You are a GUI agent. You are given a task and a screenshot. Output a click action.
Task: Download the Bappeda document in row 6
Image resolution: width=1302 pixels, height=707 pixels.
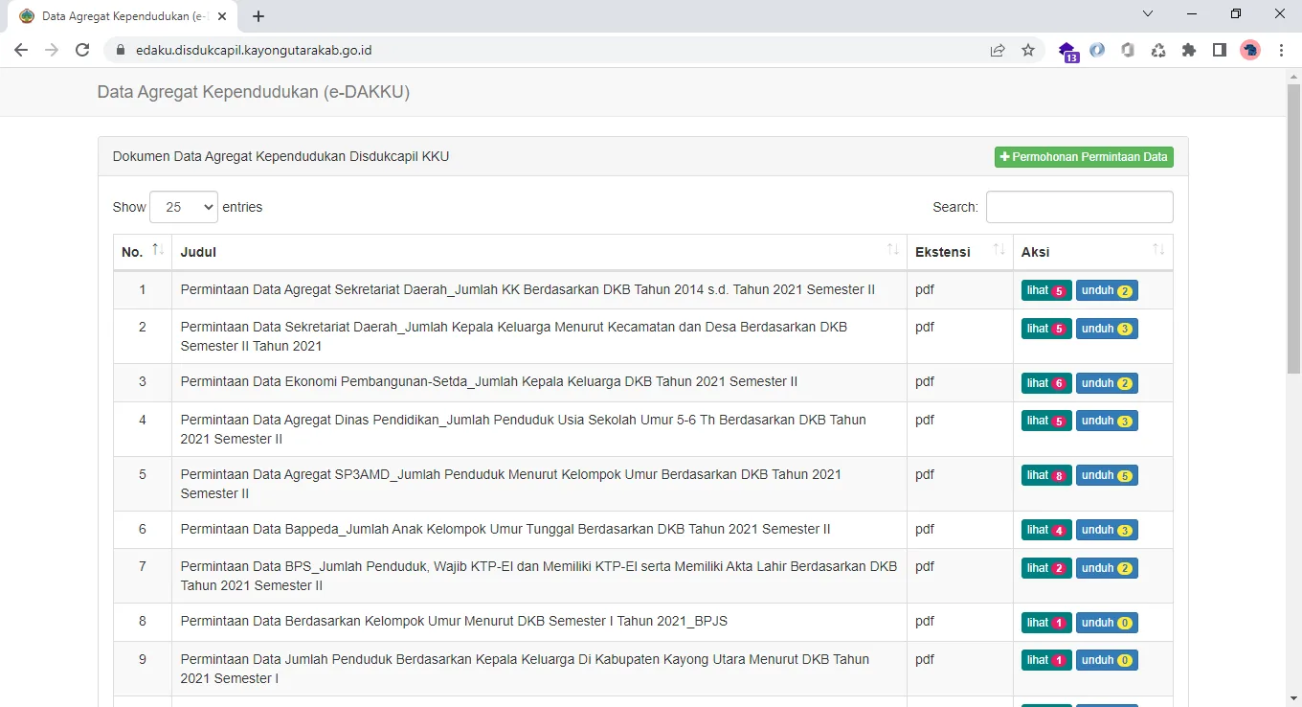tap(1107, 530)
